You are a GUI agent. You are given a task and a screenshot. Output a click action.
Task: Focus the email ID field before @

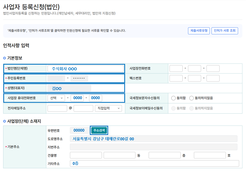pos(57,108)
